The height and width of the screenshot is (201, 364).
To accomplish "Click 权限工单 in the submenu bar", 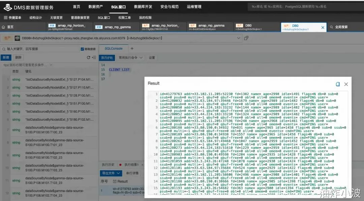I will coord(124,17).
